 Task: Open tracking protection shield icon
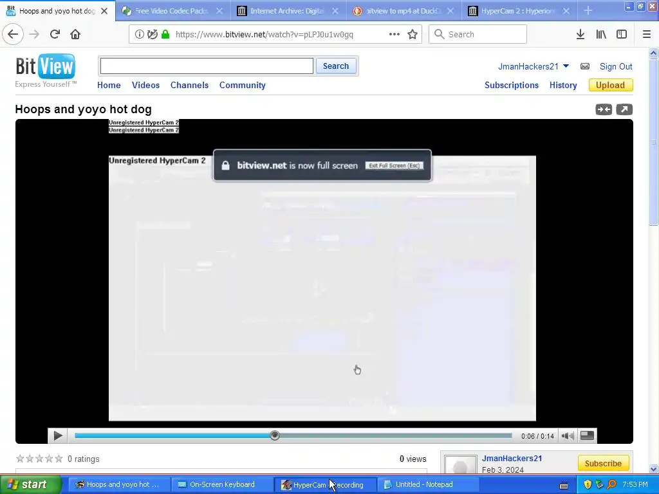coord(152,35)
